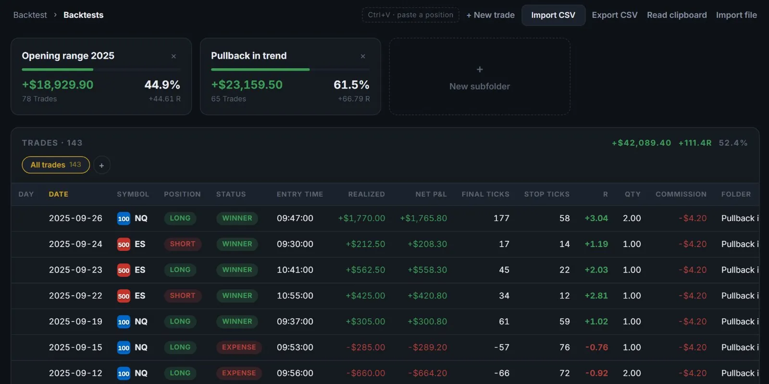Click Read clipboard
The width and height of the screenshot is (769, 384).
click(677, 15)
